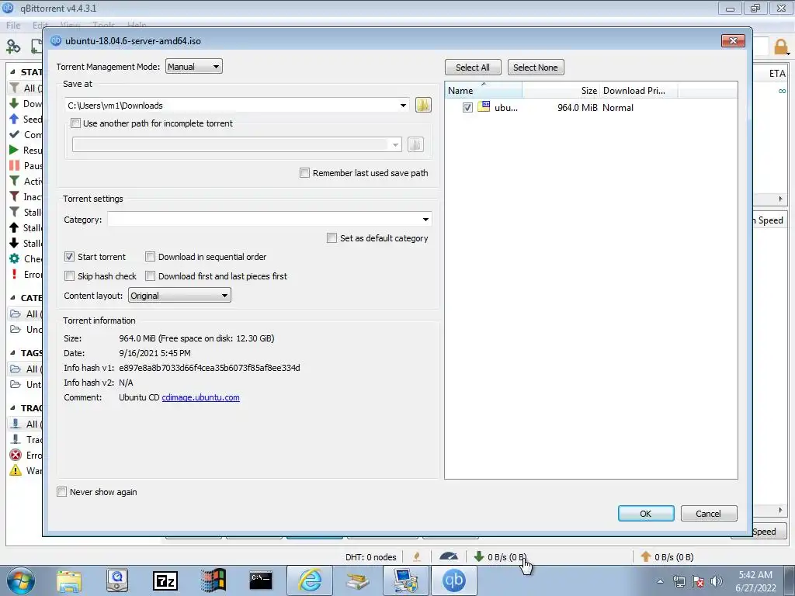
Task: Click the Seeding status icon in sidebar
Action: pos(14,119)
